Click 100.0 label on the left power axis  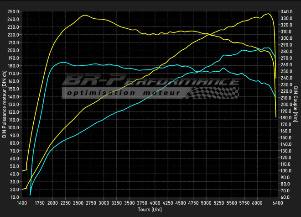[x=14, y=127]
